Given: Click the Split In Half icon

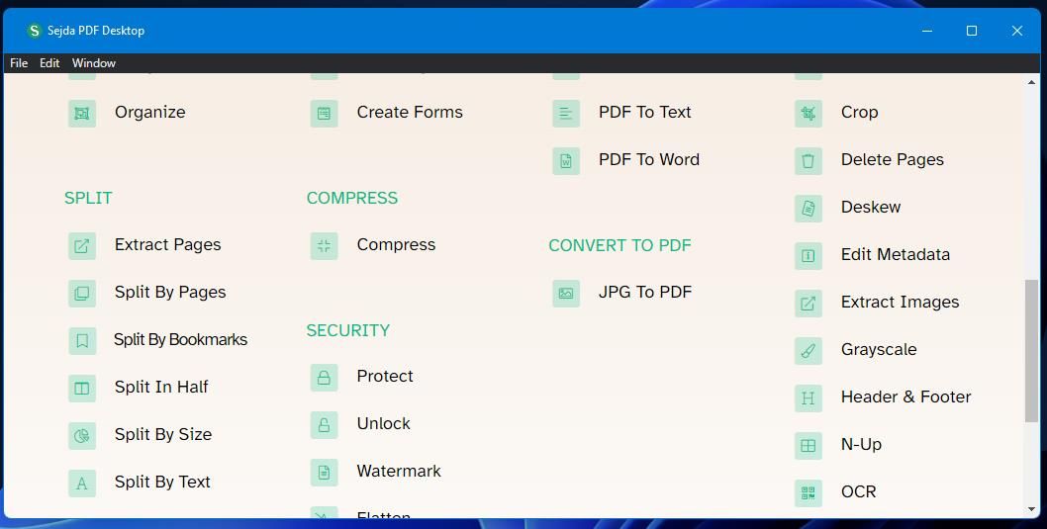Looking at the screenshot, I should 82,389.
